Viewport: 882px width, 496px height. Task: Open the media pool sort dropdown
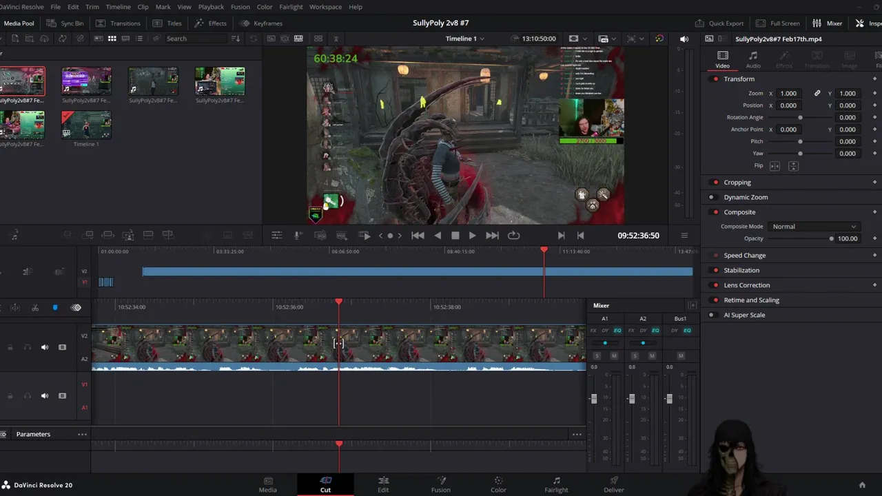point(236,39)
